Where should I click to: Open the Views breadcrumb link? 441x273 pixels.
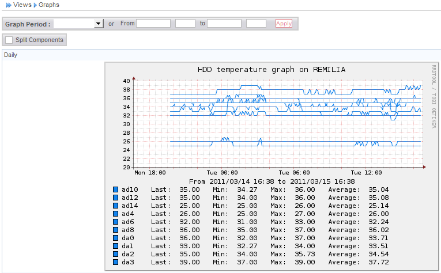pyautogui.click(x=22, y=5)
